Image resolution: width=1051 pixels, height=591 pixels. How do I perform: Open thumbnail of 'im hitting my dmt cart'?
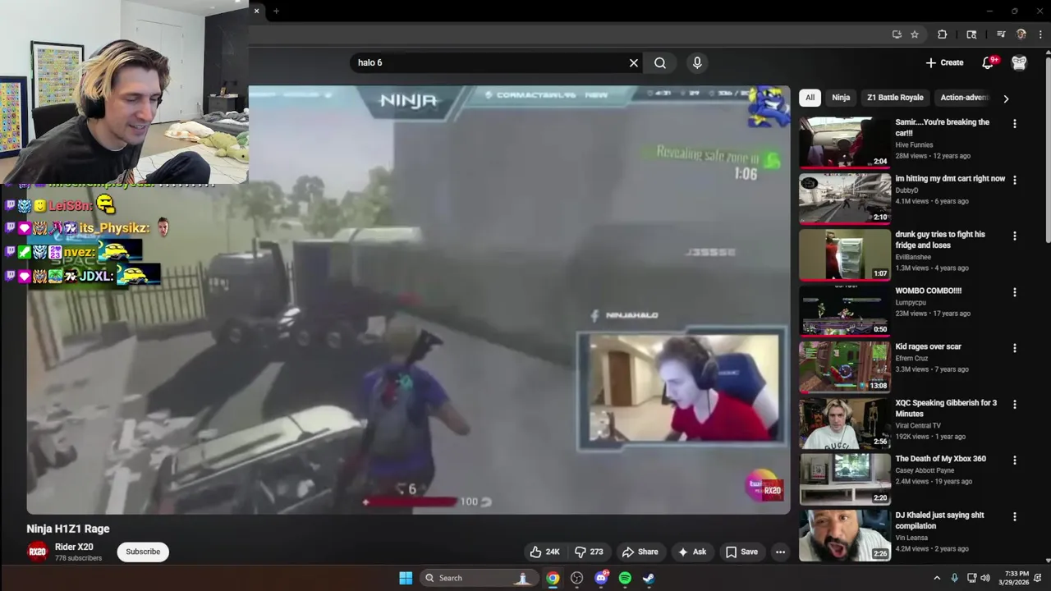[845, 198]
